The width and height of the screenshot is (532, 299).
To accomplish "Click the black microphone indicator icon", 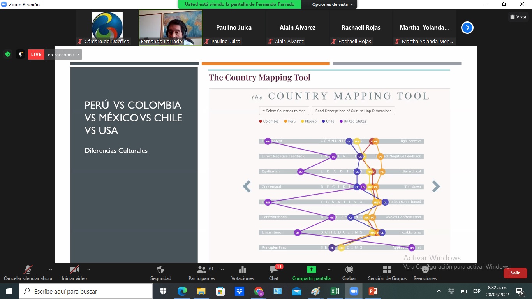I will pos(20,55).
